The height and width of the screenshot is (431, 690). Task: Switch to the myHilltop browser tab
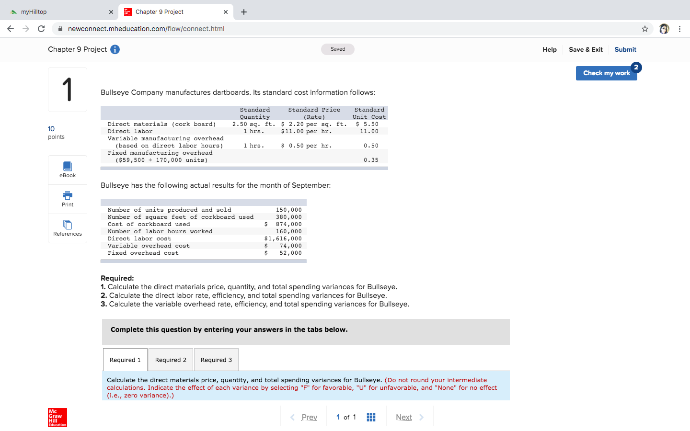[x=59, y=12]
